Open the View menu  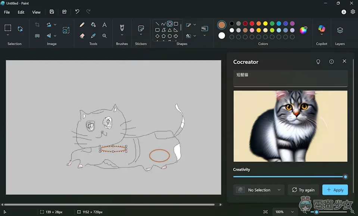pos(36,12)
